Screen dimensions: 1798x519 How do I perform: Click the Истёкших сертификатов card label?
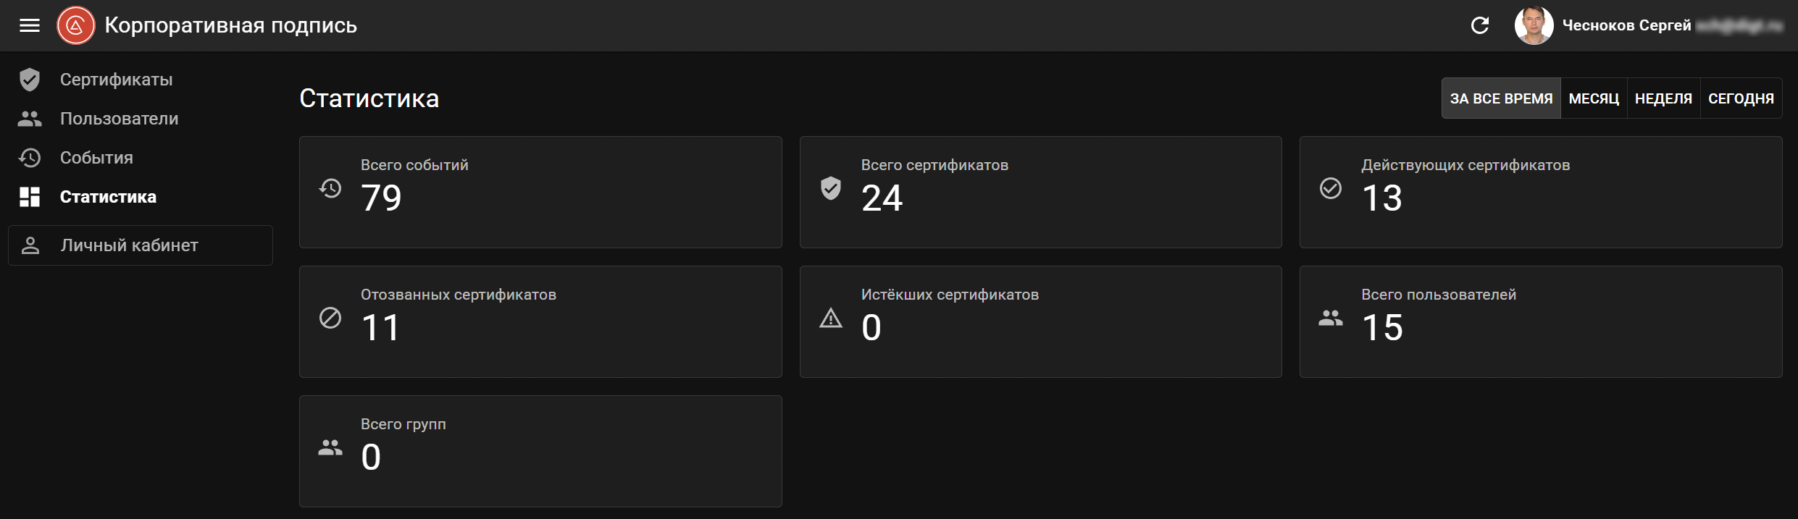950,295
